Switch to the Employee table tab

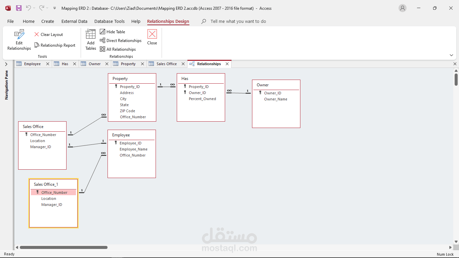tap(33, 64)
